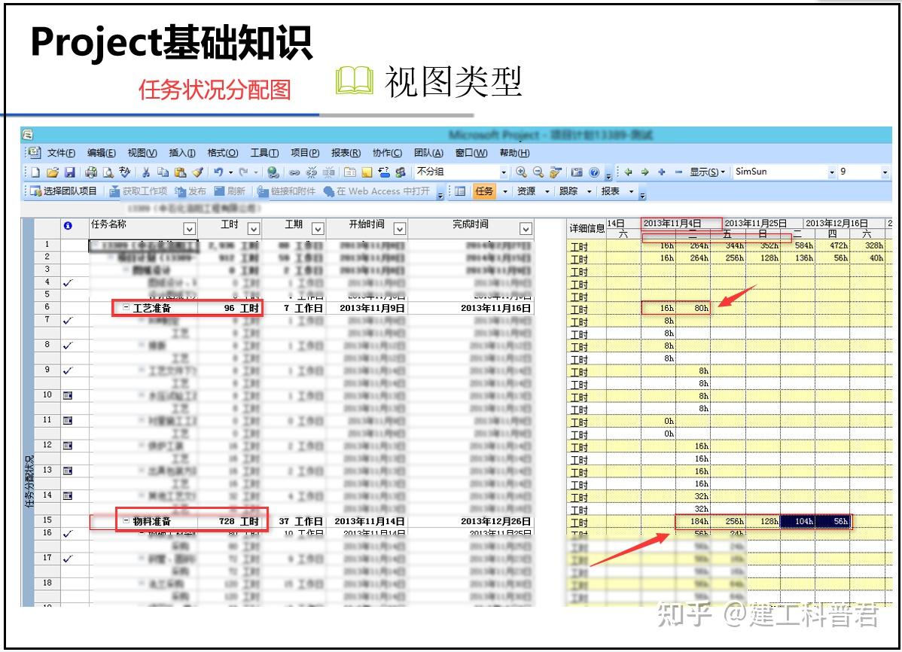Click the 选择团队项目 button
This screenshot has height=652, width=902.
tap(64, 191)
